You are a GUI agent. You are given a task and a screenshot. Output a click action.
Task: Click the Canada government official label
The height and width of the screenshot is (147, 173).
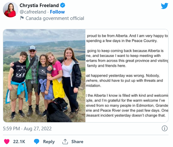click(55, 18)
